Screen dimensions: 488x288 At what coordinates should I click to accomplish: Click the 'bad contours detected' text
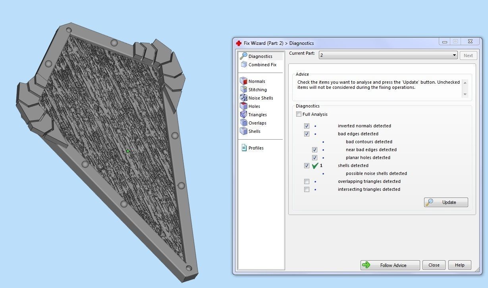(369, 142)
